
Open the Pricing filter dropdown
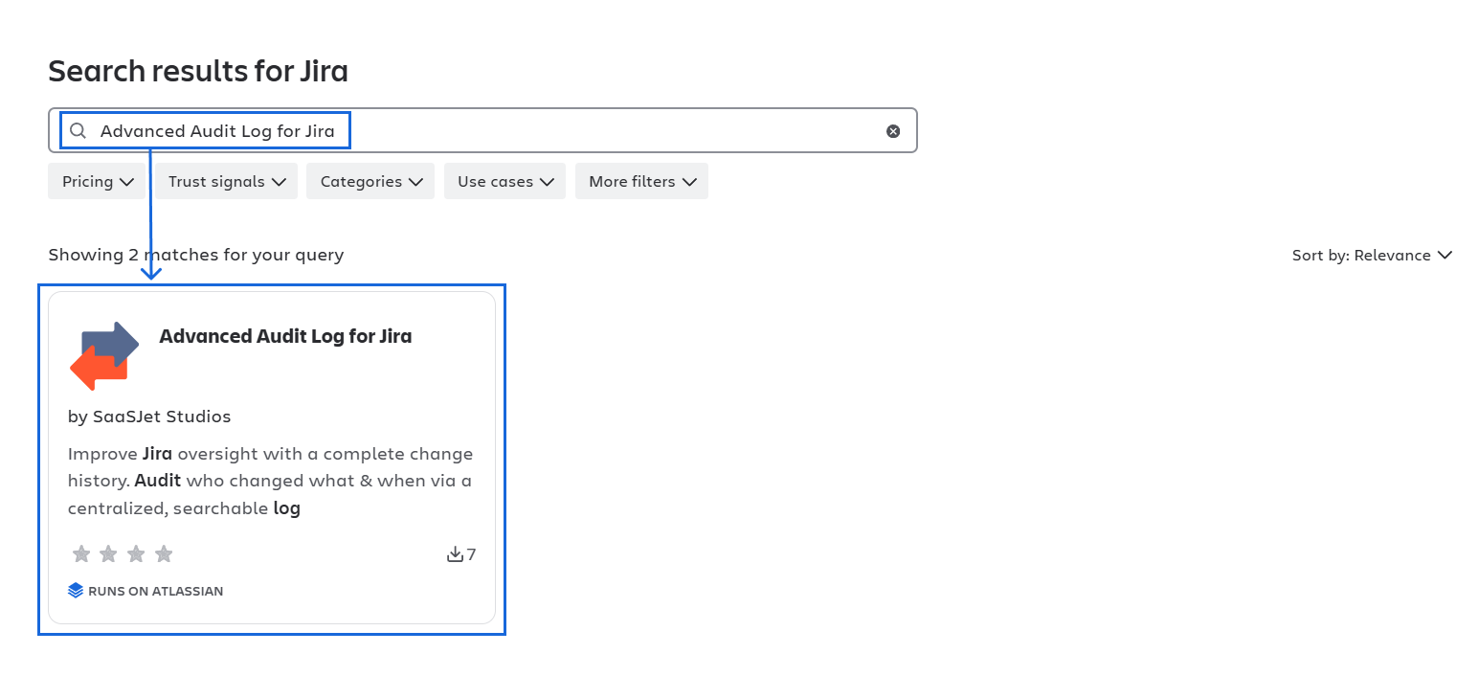coord(97,181)
